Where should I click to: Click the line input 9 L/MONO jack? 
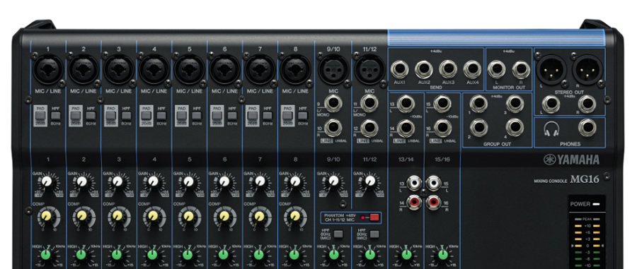click(333, 104)
